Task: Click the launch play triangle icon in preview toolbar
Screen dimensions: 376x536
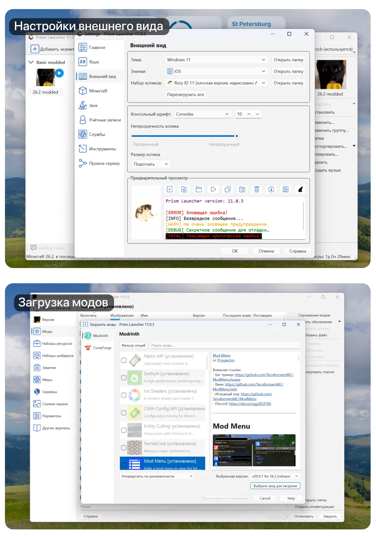Action: 213,189
